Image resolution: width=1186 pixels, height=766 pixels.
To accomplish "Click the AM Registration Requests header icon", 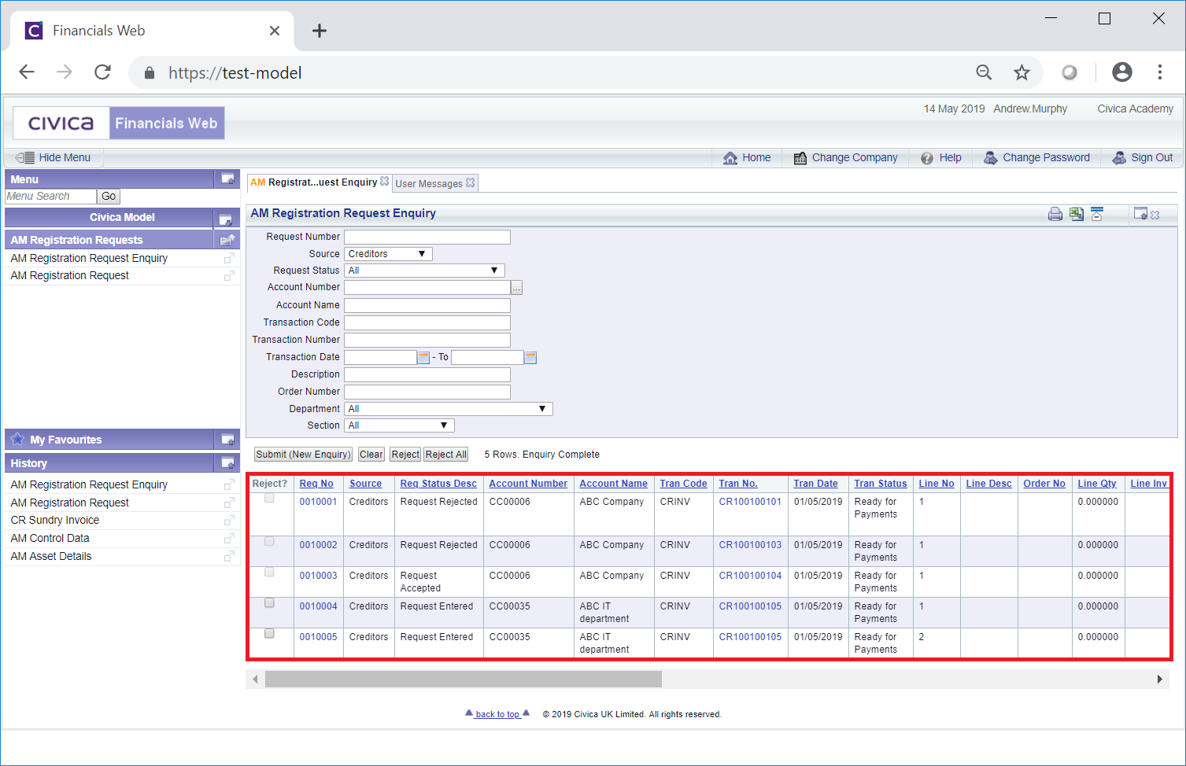I will pos(227,240).
